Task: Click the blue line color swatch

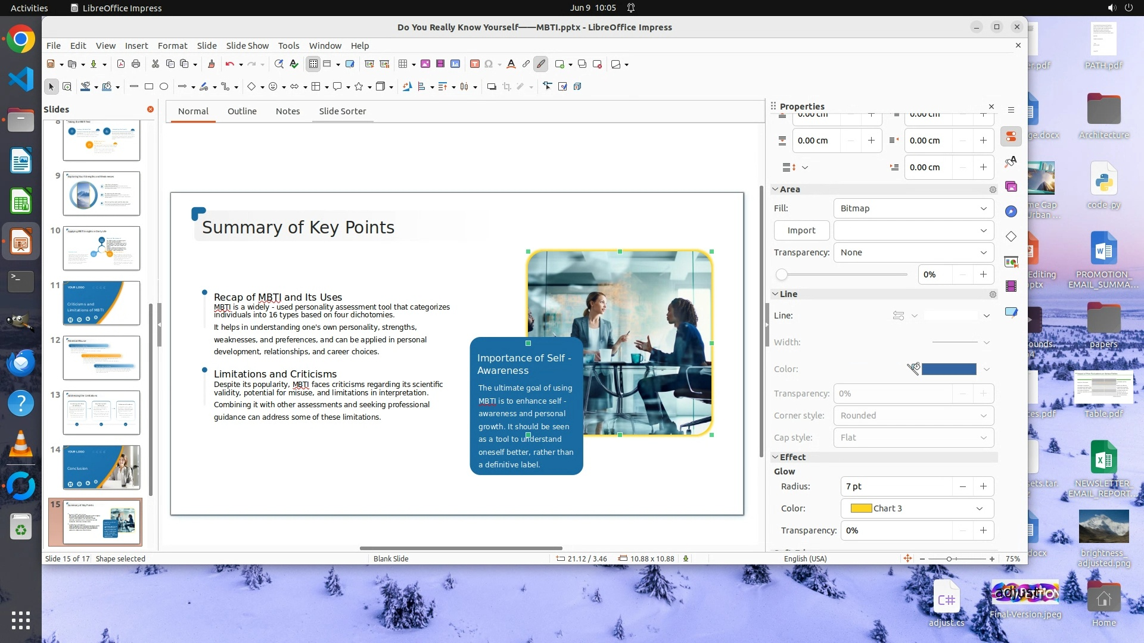Action: pyautogui.click(x=949, y=369)
